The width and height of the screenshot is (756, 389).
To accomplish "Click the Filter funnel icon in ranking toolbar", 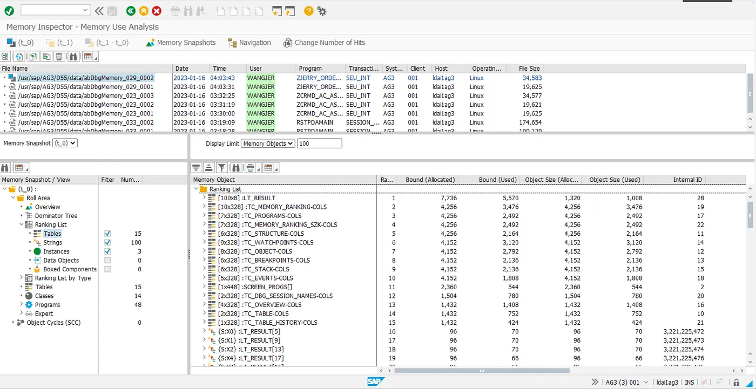I will pos(222,168).
